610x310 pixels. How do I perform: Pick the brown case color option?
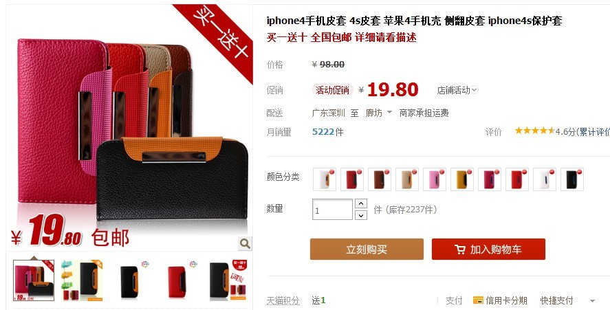point(380,179)
